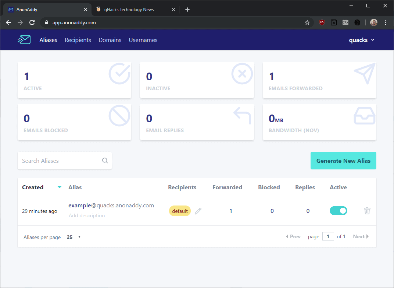Delete the example alias with trash icon
The height and width of the screenshot is (288, 394).
click(x=367, y=211)
